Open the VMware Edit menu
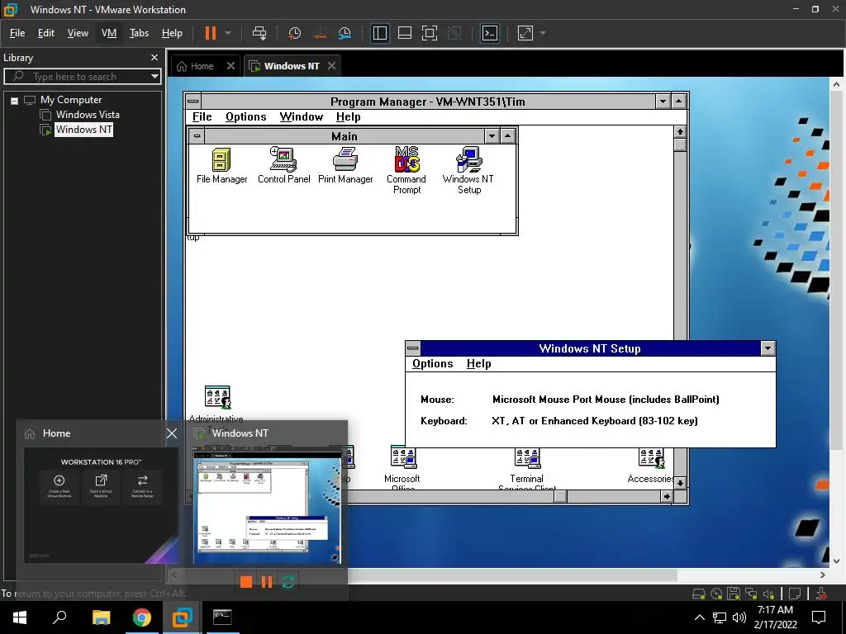846x634 pixels. tap(46, 33)
